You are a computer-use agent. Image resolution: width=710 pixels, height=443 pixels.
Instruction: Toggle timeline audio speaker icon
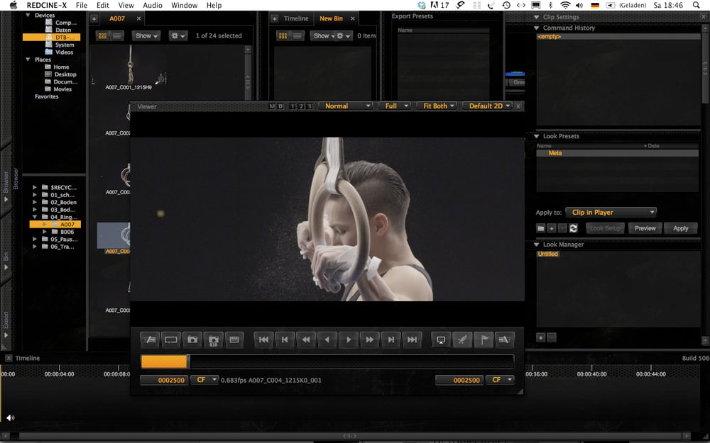(x=11, y=417)
